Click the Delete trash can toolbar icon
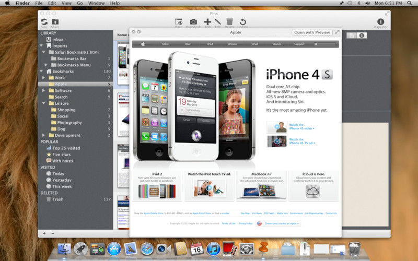 click(x=229, y=22)
